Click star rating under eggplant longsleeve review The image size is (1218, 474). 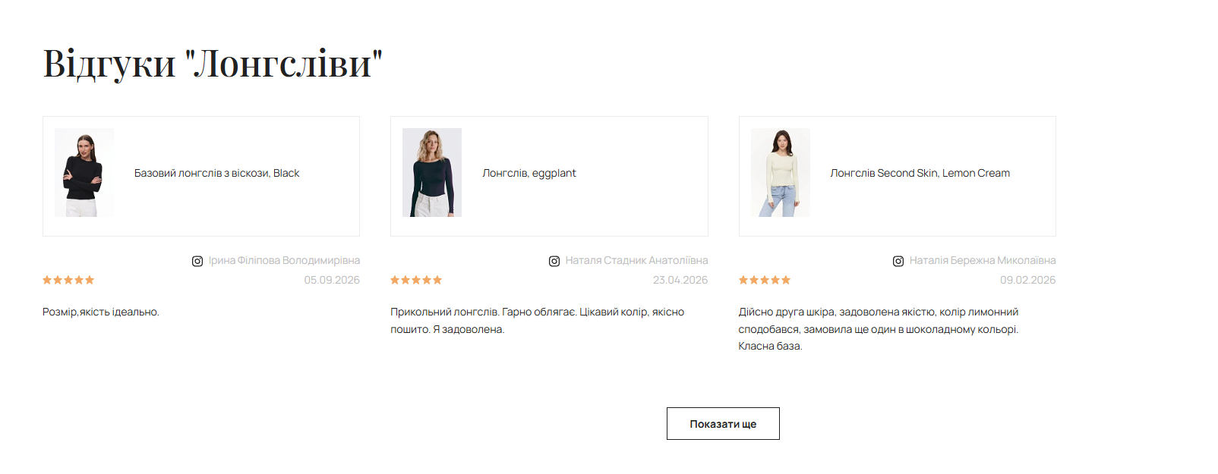(416, 280)
